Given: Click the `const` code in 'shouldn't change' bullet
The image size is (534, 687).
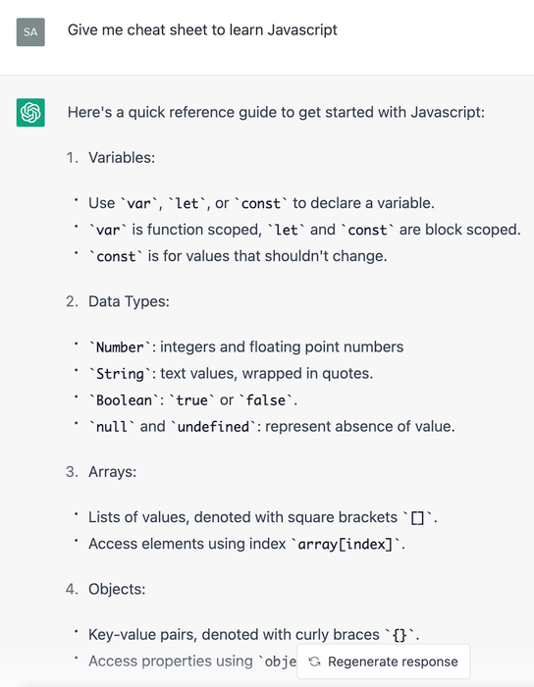Looking at the screenshot, I should tap(116, 256).
